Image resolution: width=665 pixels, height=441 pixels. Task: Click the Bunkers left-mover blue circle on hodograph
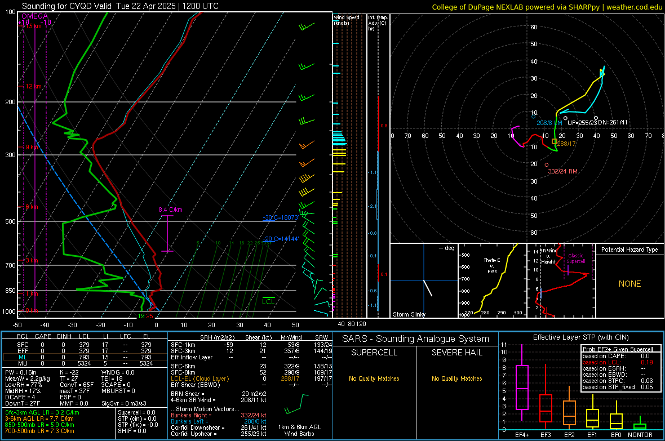click(534, 117)
